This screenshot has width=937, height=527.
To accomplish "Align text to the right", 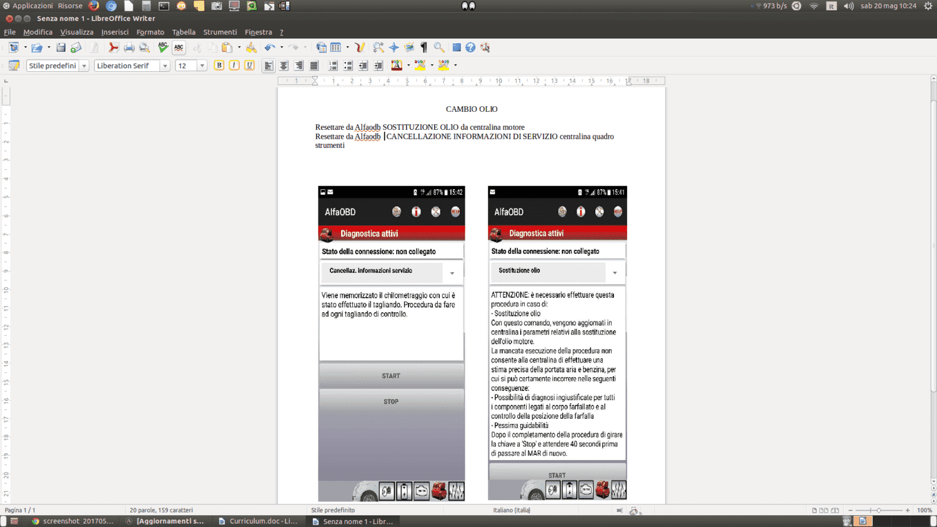I will click(x=299, y=66).
